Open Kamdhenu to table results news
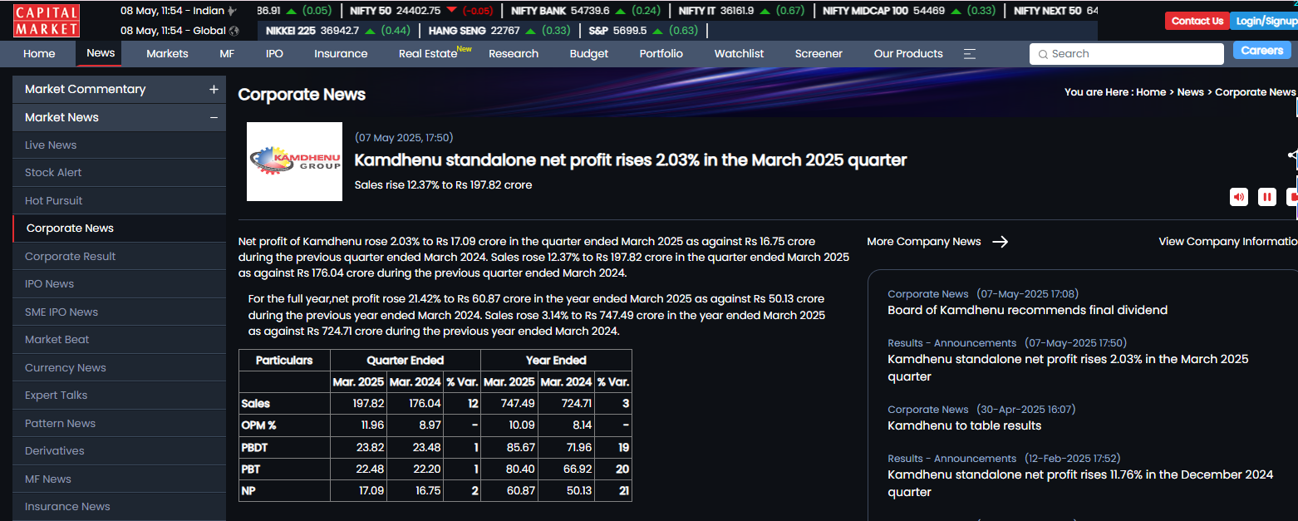Image resolution: width=1298 pixels, height=521 pixels. pos(964,425)
